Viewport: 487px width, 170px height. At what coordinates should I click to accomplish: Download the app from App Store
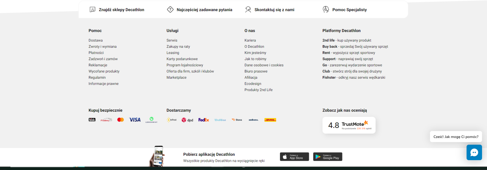tap(294, 157)
